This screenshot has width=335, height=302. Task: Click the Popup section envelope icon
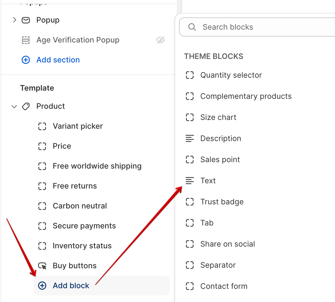(26, 20)
